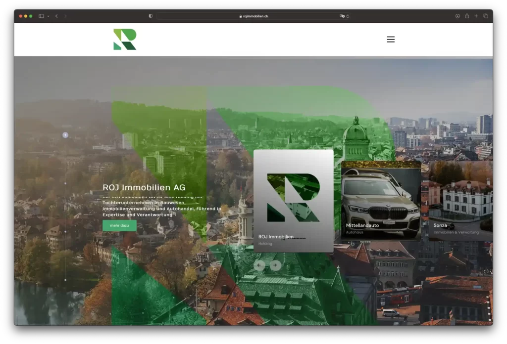
Task: Click the green 'mehr dazu' button
Action: click(x=119, y=225)
